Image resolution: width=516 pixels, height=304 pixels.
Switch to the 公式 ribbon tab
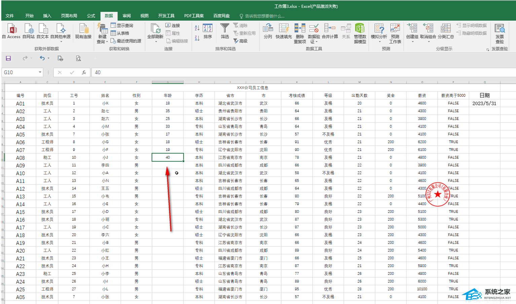[x=91, y=16]
